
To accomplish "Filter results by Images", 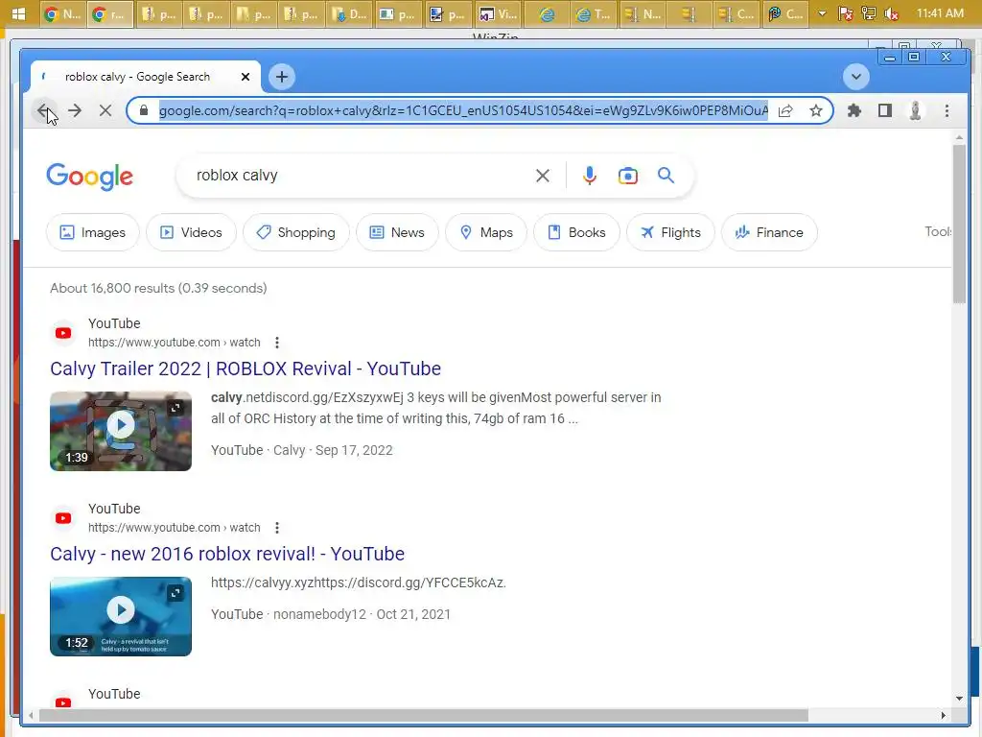I will pos(92,232).
